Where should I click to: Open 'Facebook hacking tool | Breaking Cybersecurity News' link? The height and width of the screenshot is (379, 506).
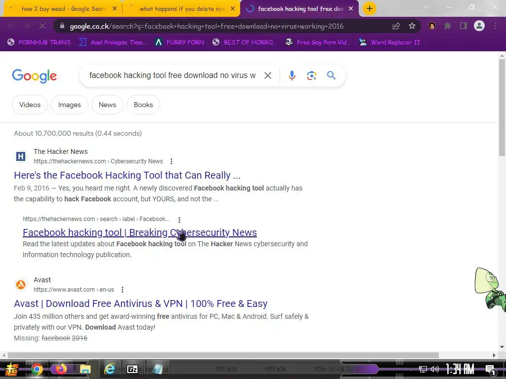point(140,232)
